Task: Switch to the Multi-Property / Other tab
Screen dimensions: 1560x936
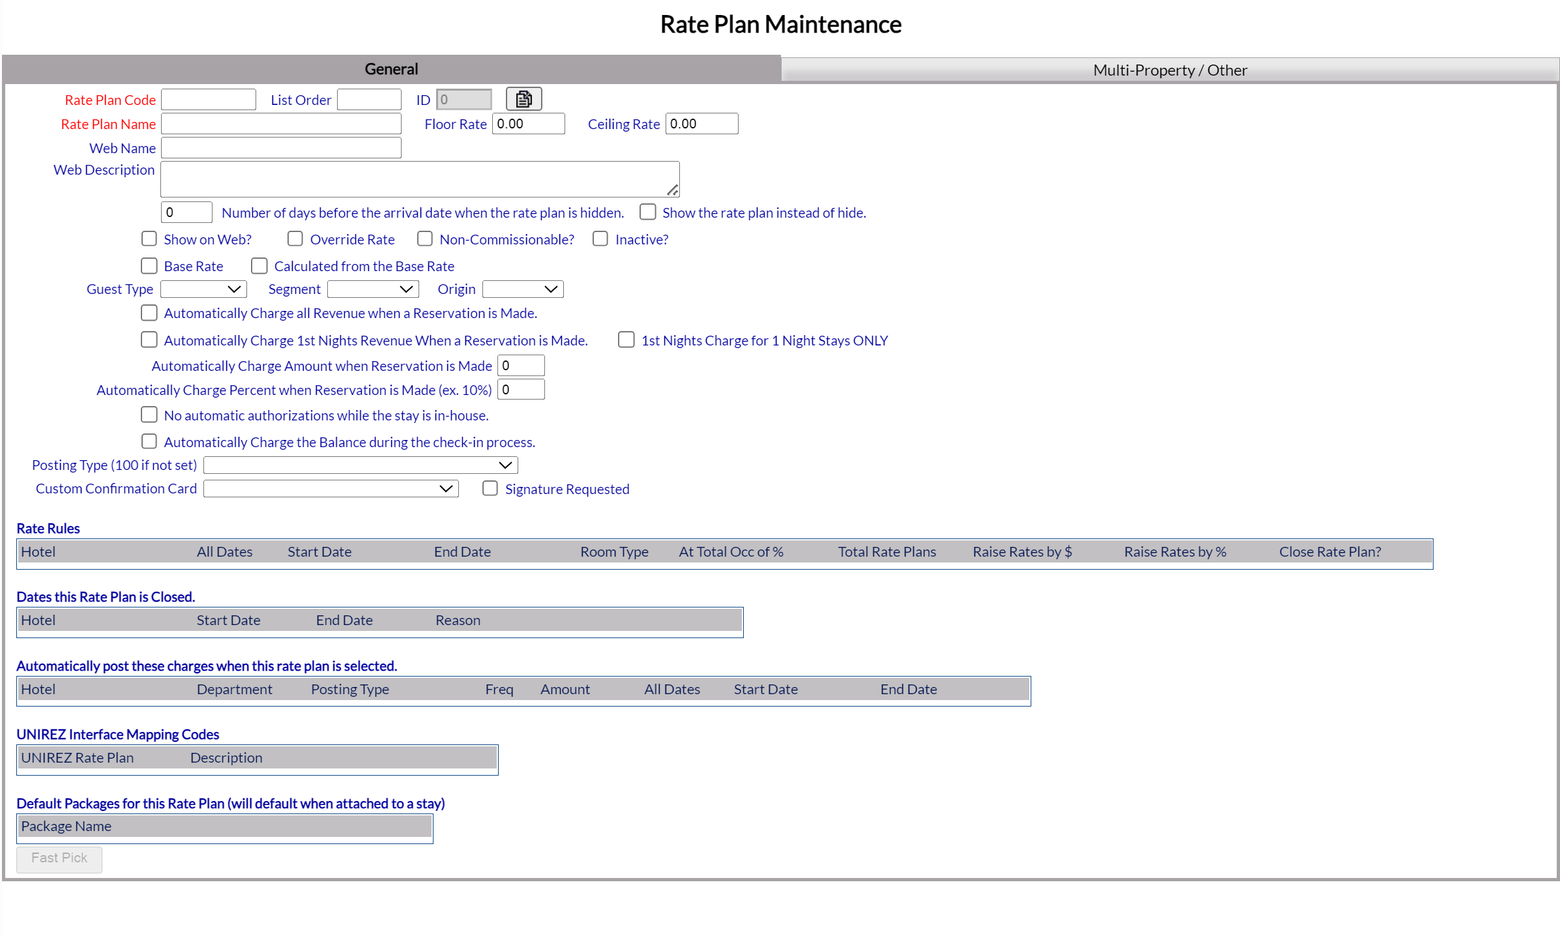Action: point(1170,70)
